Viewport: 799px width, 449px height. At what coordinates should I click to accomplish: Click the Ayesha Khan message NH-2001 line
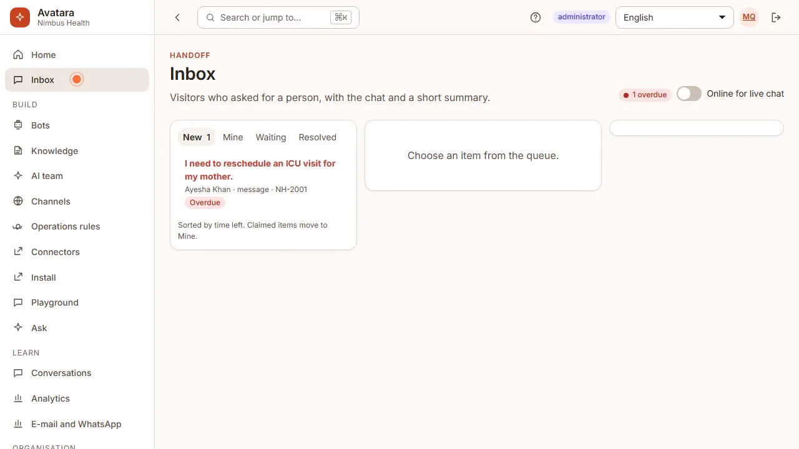tap(246, 190)
